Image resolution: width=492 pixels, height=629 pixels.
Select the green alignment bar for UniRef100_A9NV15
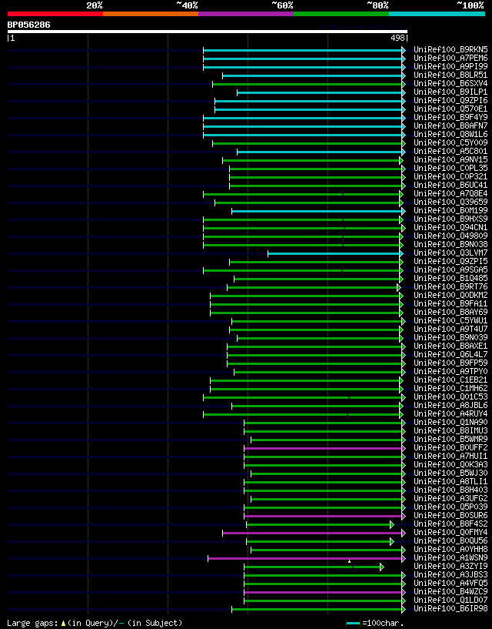pyautogui.click(x=313, y=160)
